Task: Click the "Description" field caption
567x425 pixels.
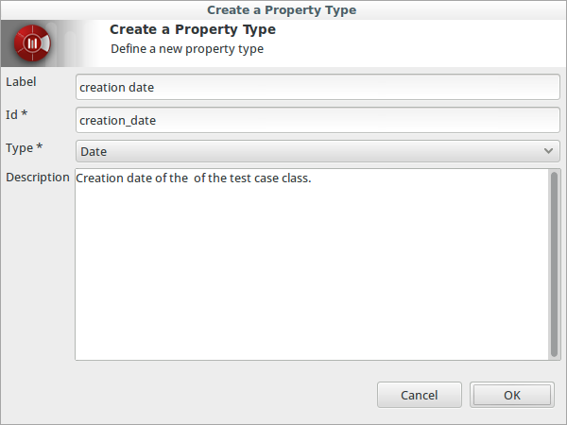Action: pos(38,178)
